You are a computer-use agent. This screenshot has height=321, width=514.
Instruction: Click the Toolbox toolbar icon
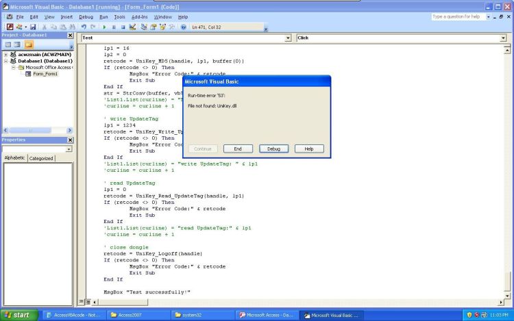[x=171, y=27]
